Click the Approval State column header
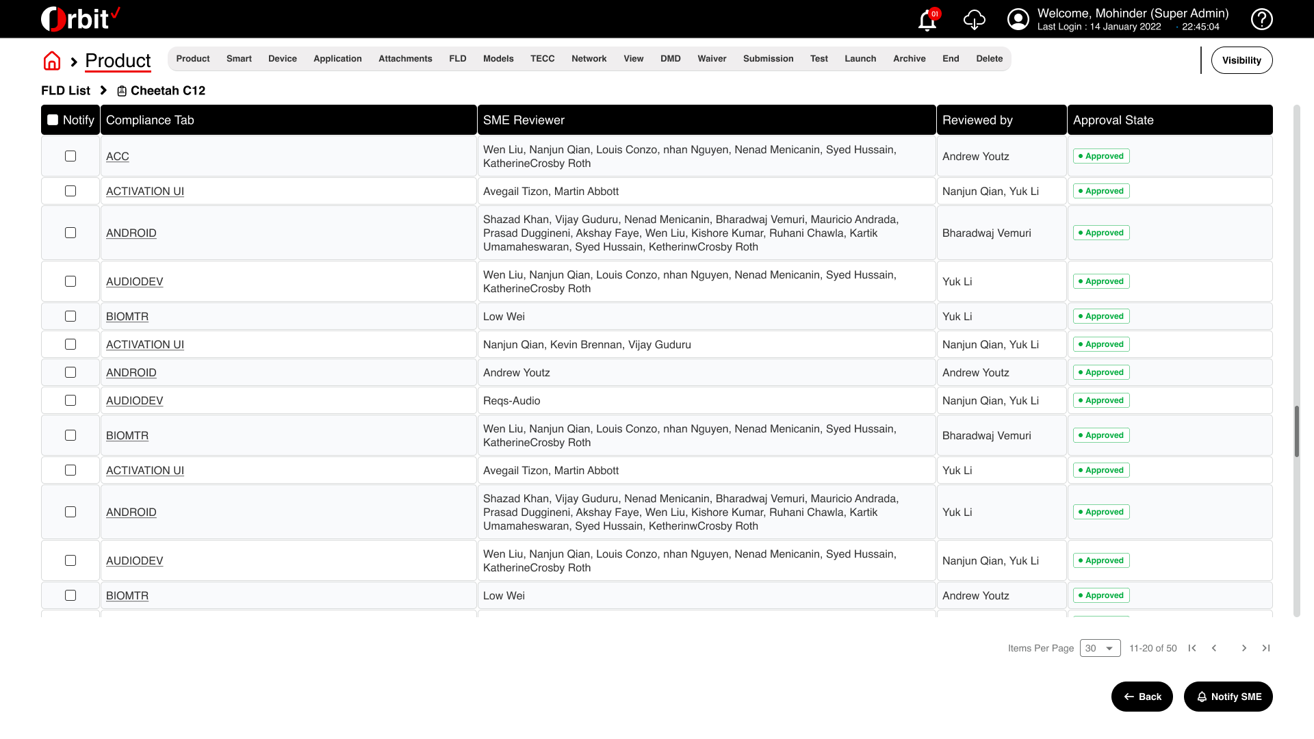The image size is (1314, 739). tap(1170, 120)
